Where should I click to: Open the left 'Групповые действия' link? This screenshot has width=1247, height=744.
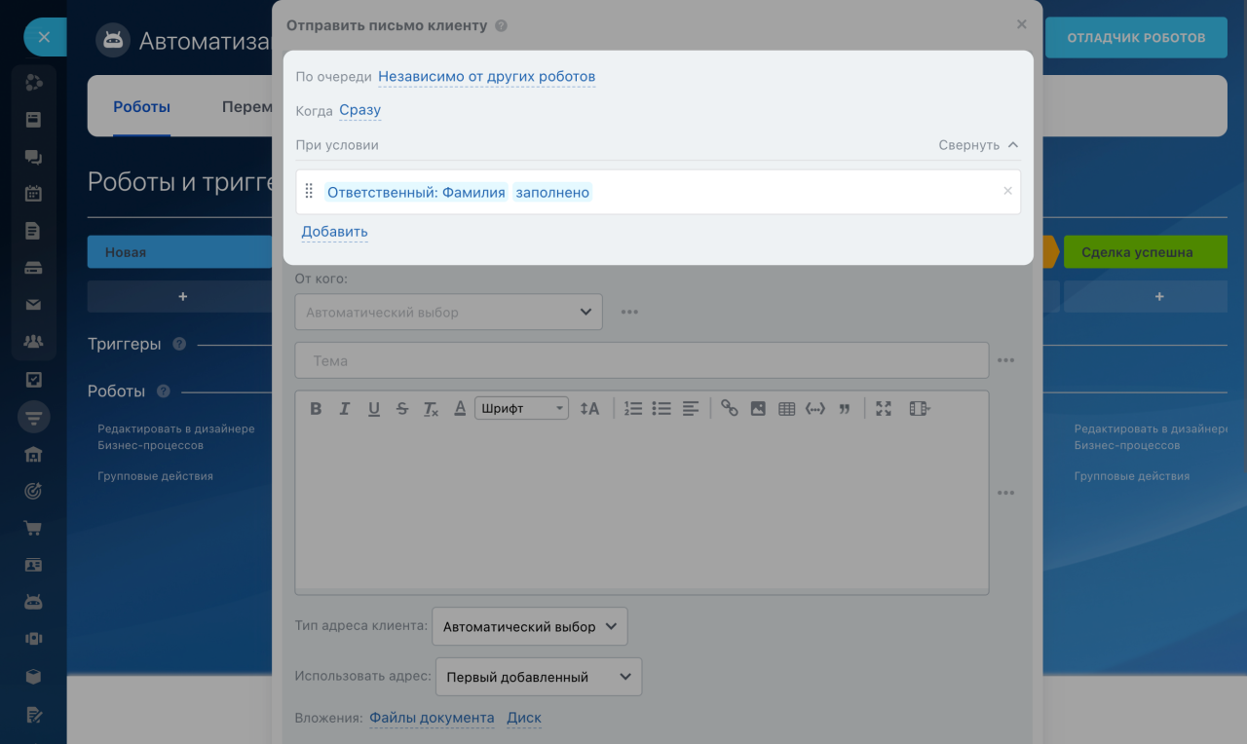point(155,476)
